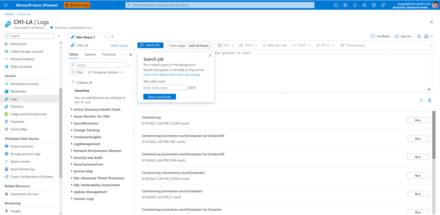440x215 pixels.
Task: Open CH1-LA breadcrumb link
Action: pos(24,14)
